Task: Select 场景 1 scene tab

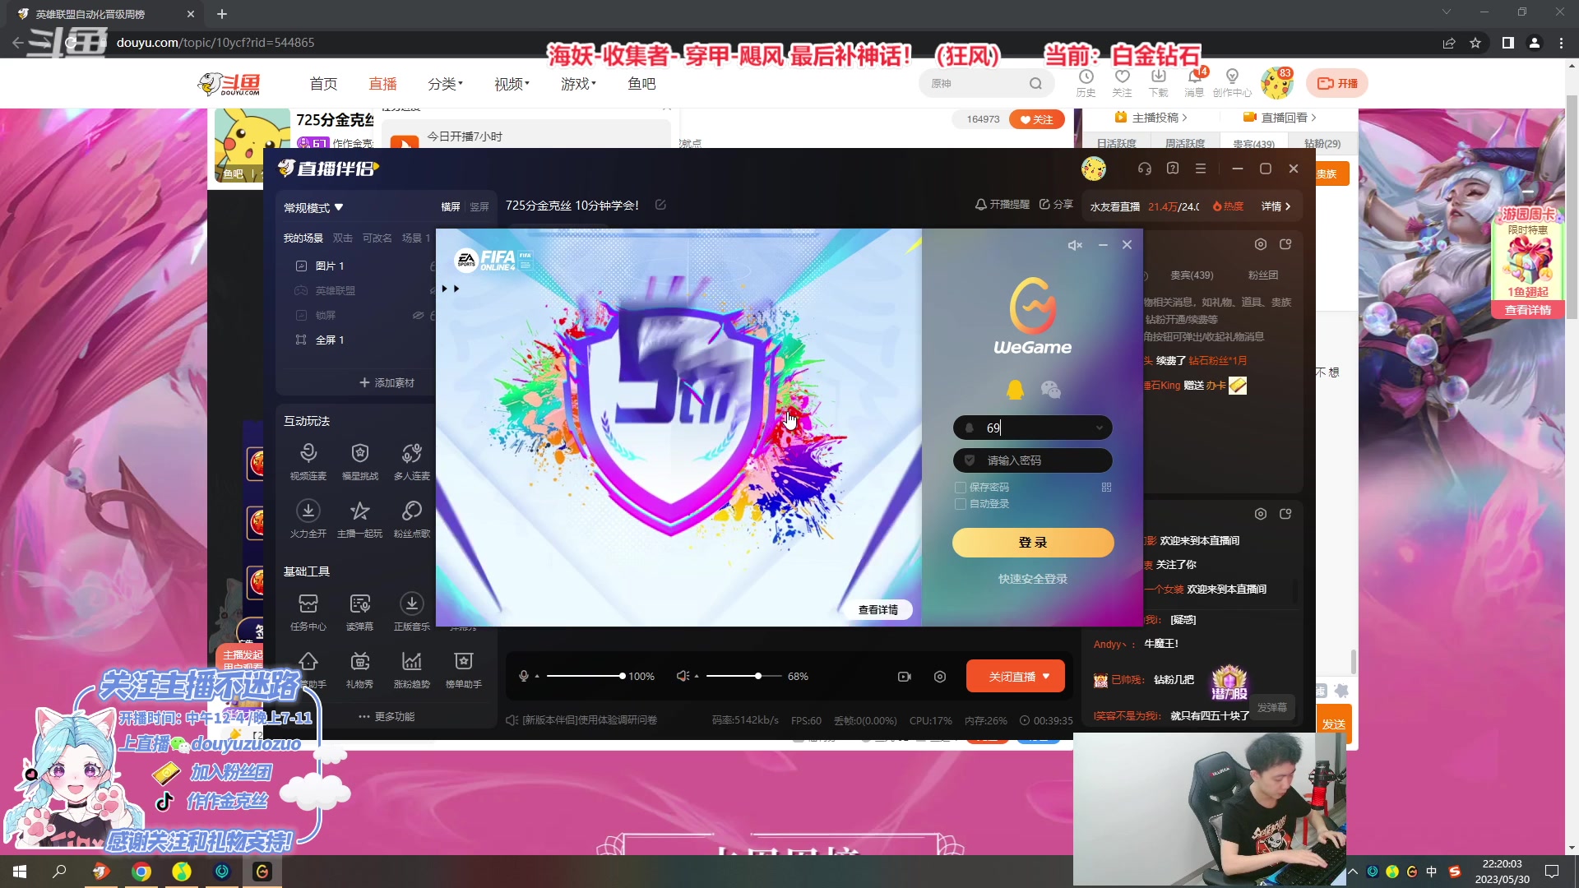Action: point(416,238)
